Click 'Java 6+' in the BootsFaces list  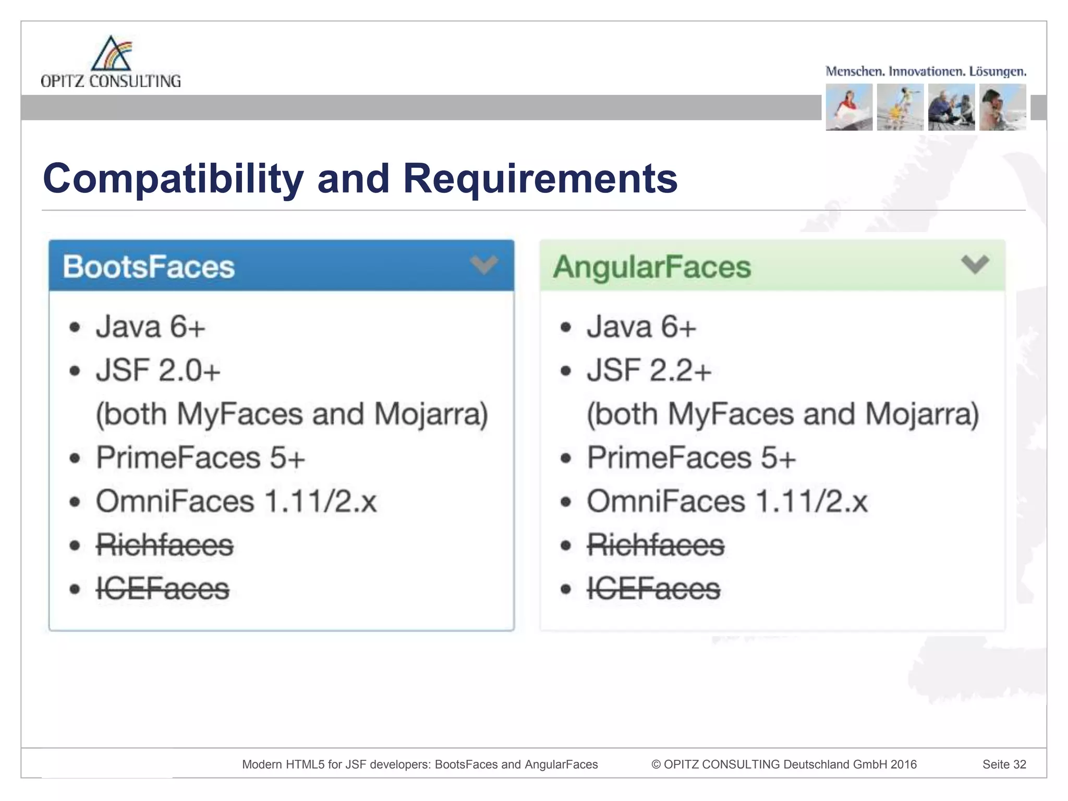151,327
